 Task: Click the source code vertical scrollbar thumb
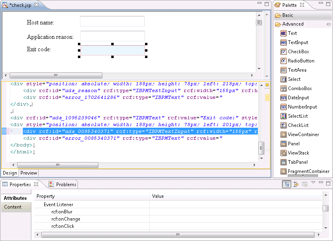click(x=261, y=148)
